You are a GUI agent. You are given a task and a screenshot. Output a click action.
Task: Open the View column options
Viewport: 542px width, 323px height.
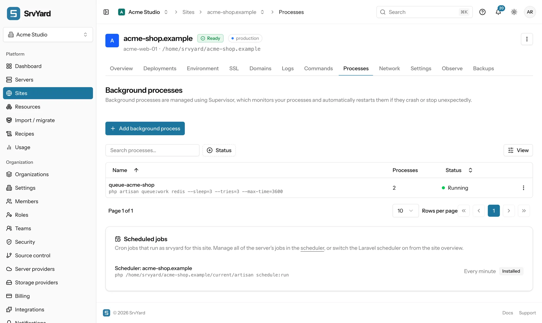click(x=518, y=150)
